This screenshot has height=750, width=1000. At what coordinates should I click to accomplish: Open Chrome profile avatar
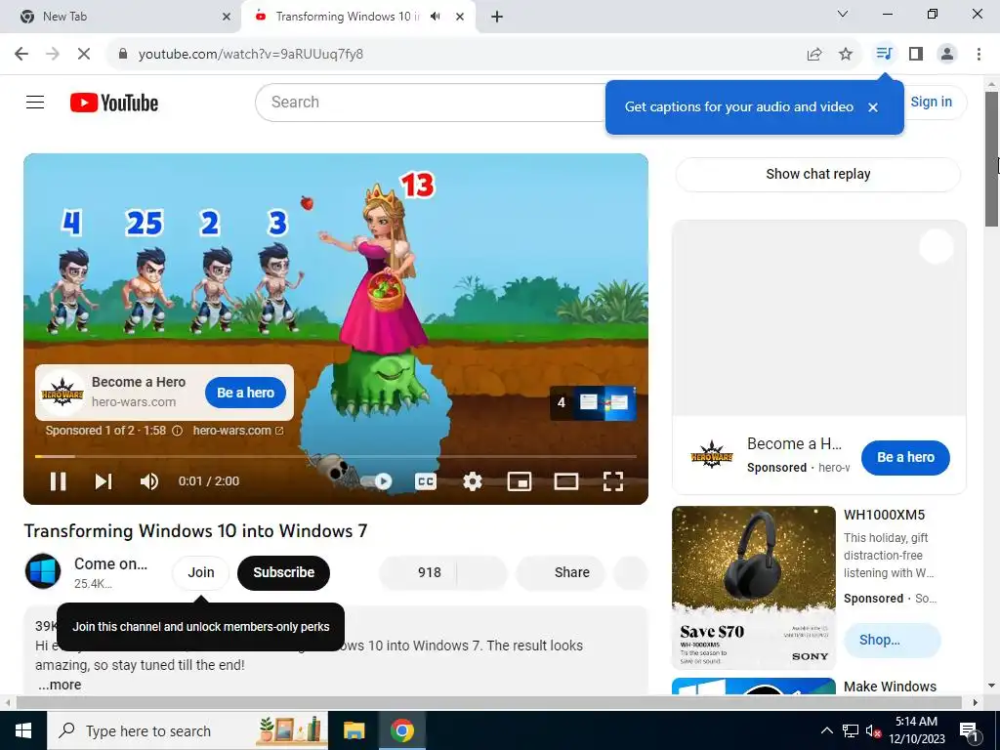[x=947, y=55]
